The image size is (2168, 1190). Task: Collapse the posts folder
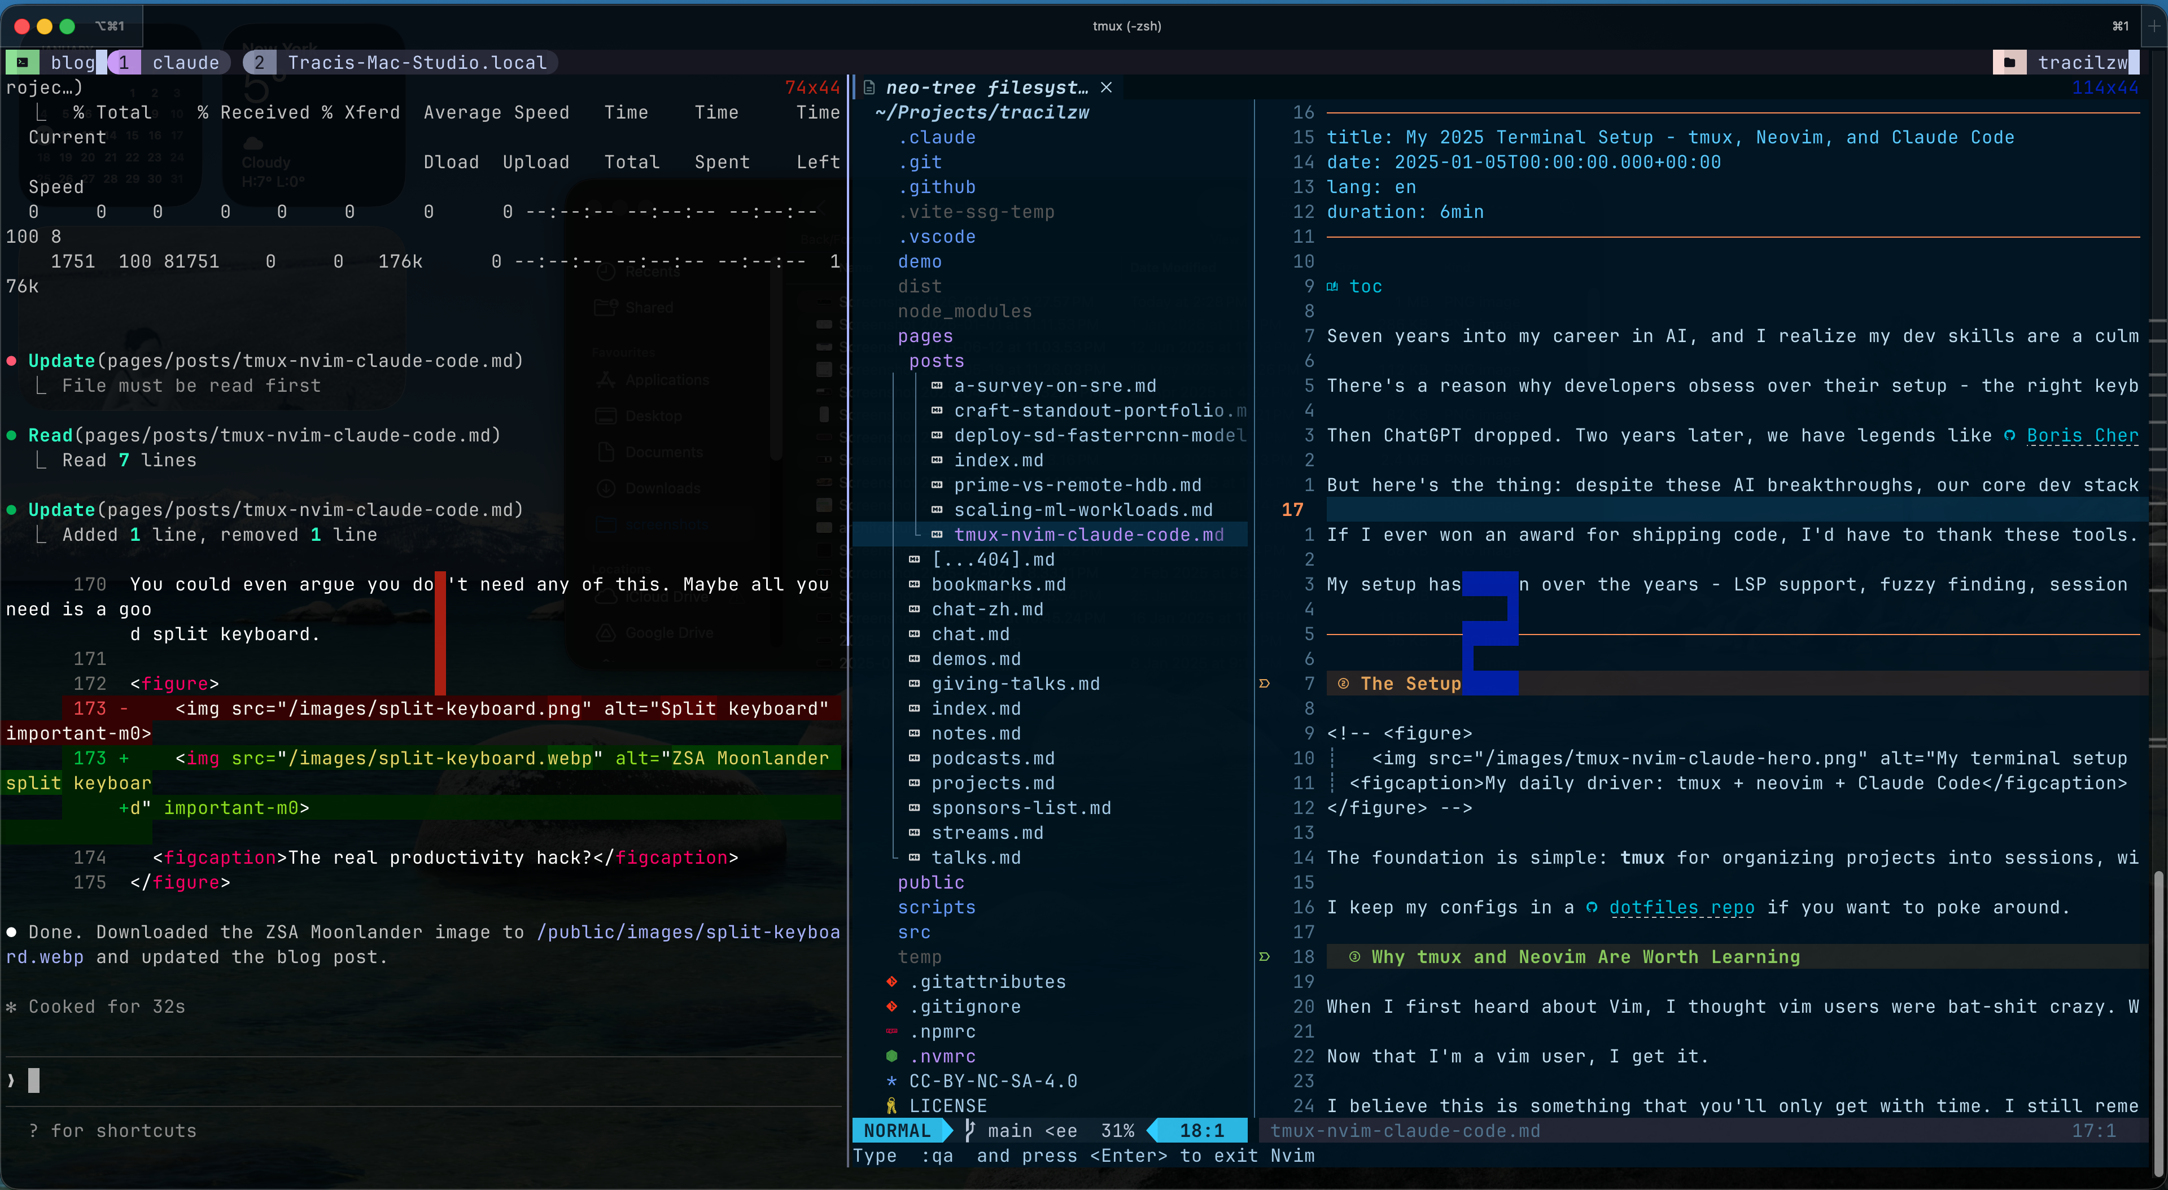click(936, 361)
